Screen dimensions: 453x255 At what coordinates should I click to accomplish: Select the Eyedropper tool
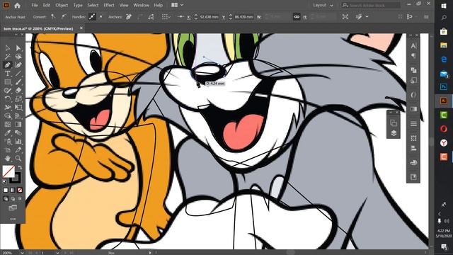click(x=8, y=132)
